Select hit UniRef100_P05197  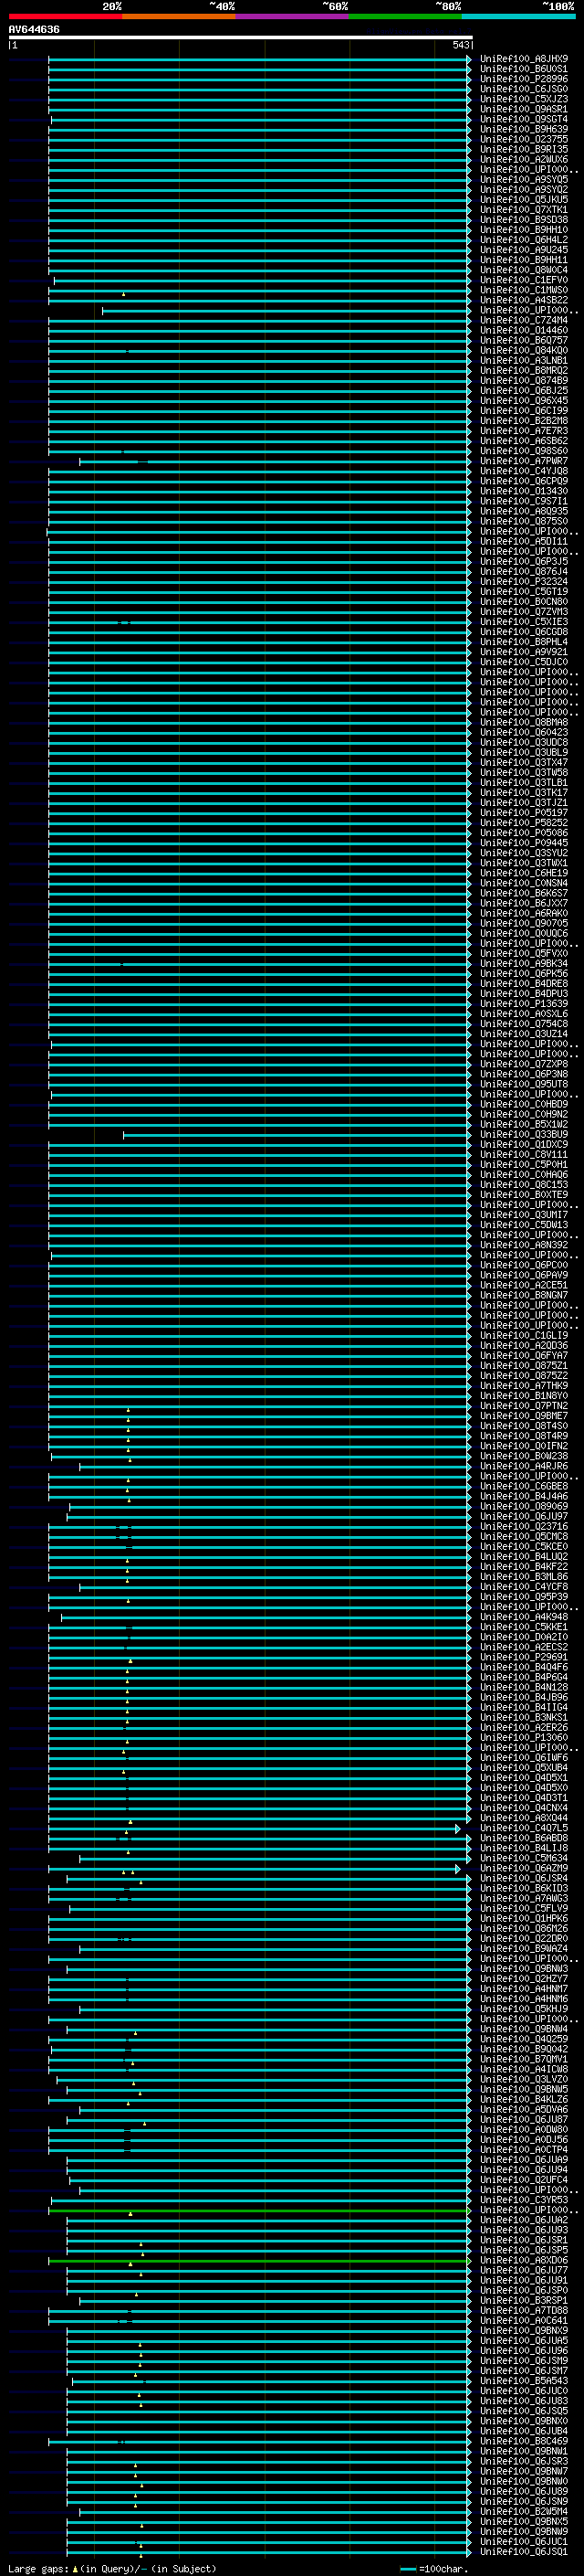pos(524,812)
